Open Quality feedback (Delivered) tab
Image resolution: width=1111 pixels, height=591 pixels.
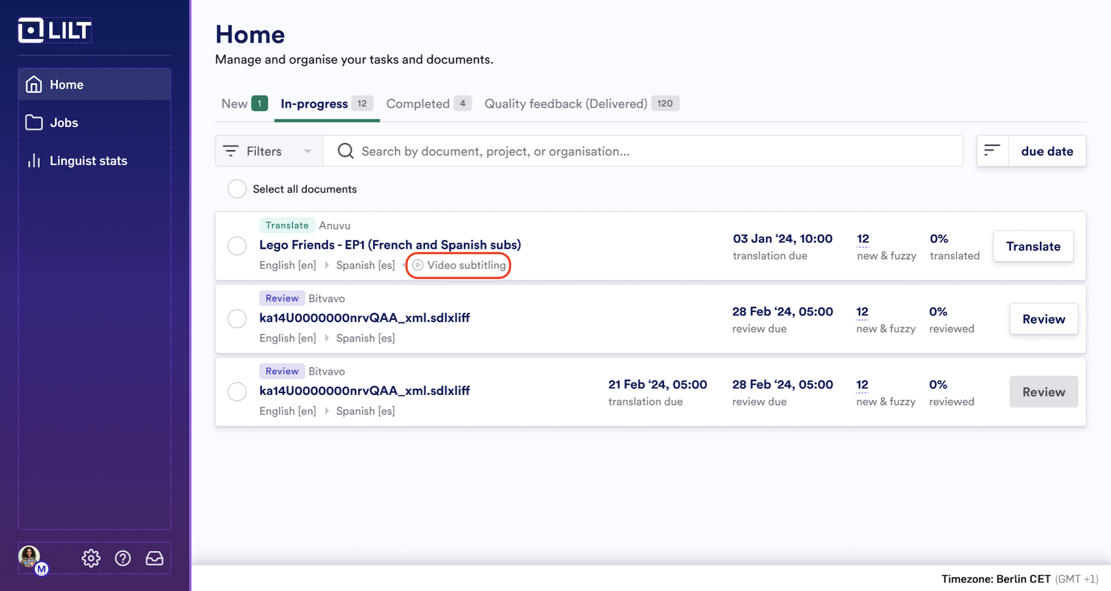(582, 104)
